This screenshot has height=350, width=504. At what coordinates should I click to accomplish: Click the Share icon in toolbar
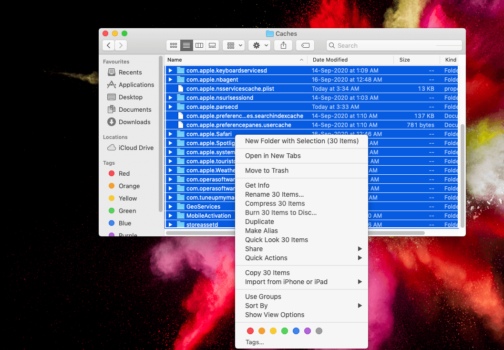coord(284,45)
